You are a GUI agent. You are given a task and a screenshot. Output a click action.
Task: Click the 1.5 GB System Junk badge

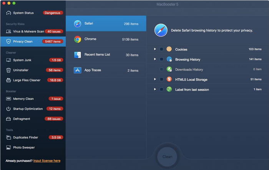[x=56, y=60]
